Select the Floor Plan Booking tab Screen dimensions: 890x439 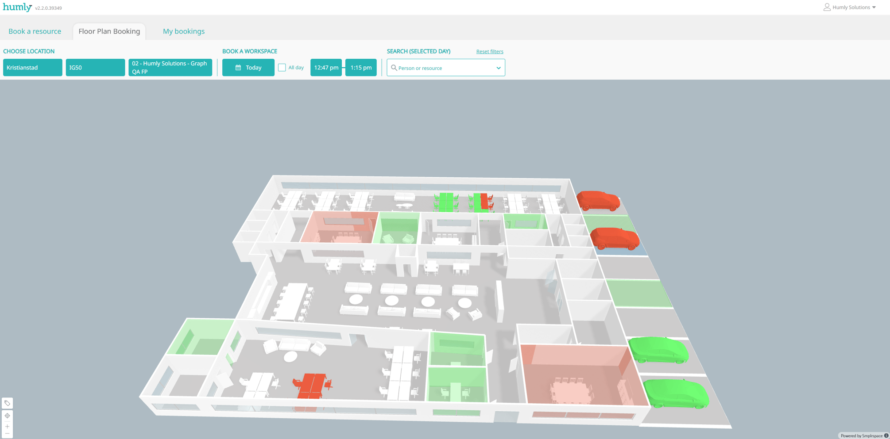109,31
